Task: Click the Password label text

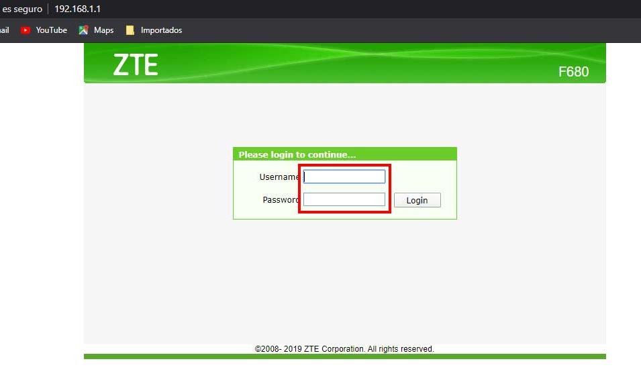Action: [x=281, y=200]
